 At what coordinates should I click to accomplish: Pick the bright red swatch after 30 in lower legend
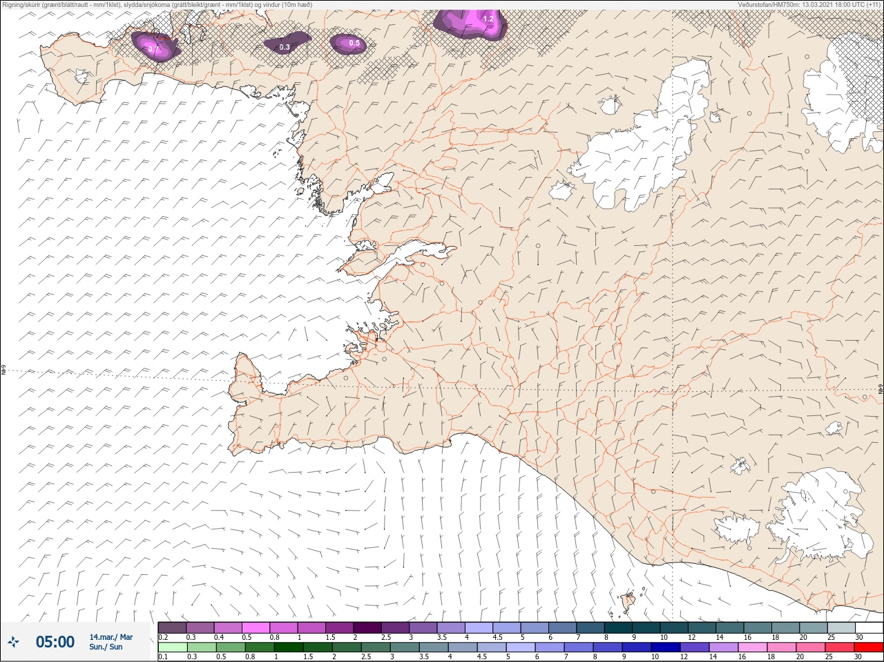[869, 648]
